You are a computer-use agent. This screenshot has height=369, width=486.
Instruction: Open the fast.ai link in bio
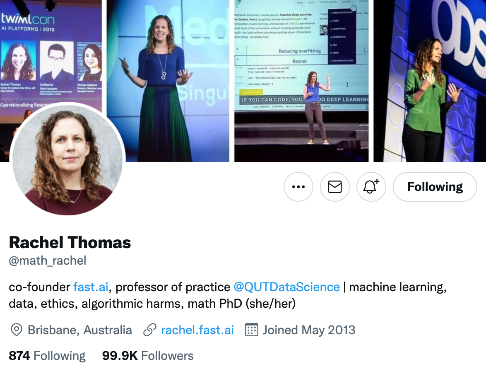point(91,287)
